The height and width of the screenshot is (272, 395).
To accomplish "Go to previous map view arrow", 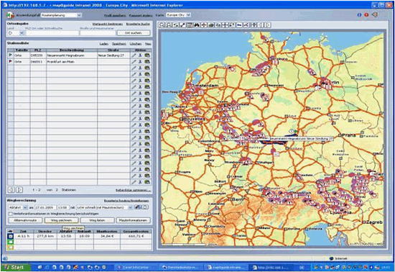I will [x=261, y=24].
